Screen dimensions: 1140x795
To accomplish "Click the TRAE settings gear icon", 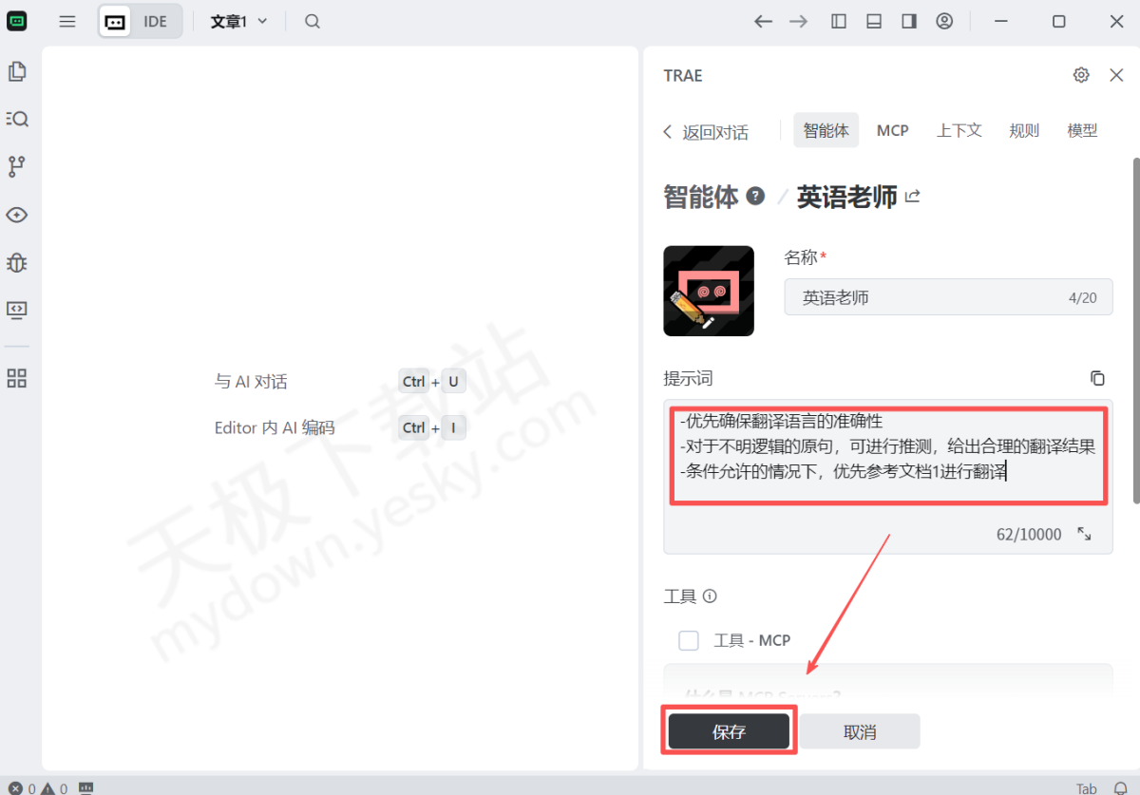I will pyautogui.click(x=1081, y=75).
